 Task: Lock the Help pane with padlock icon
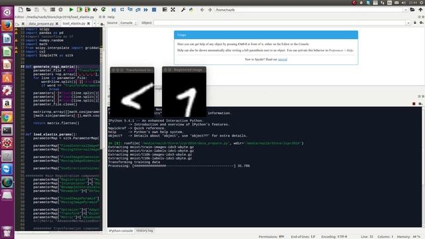pyautogui.click(x=415, y=23)
